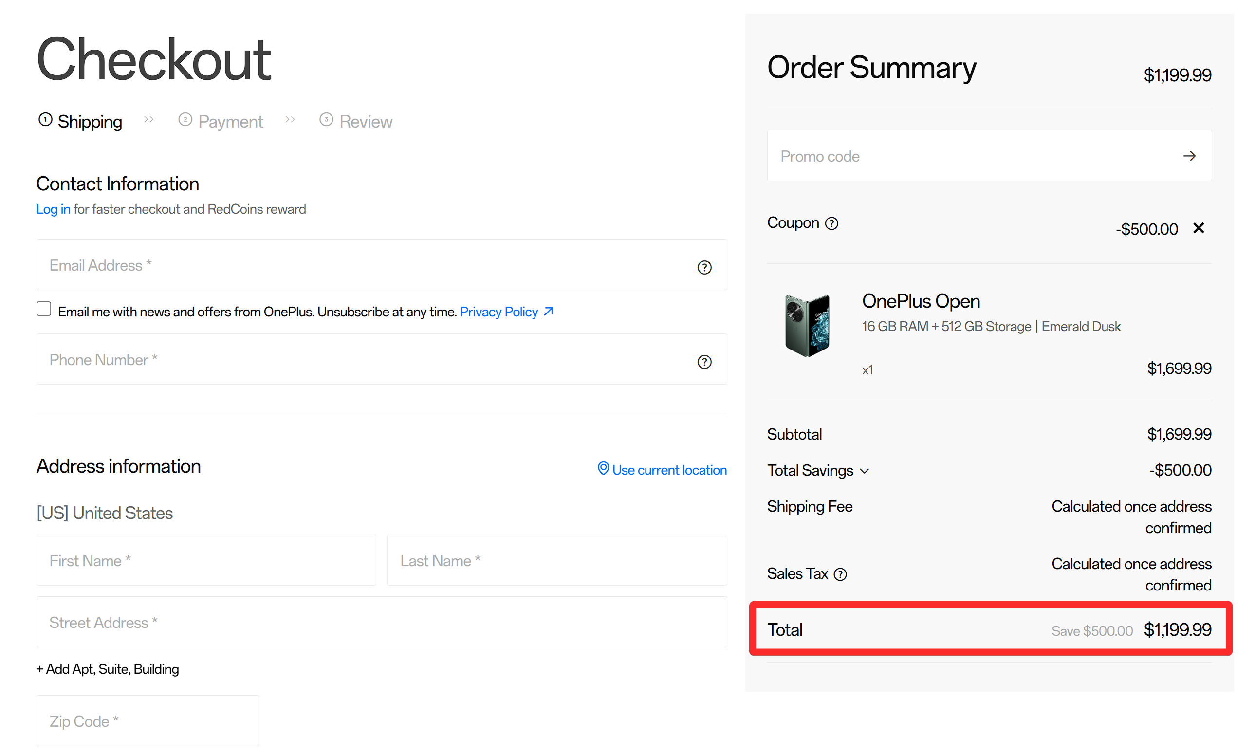This screenshot has height=756, width=1255.
Task: Focus the Email Address field
Action: [382, 265]
